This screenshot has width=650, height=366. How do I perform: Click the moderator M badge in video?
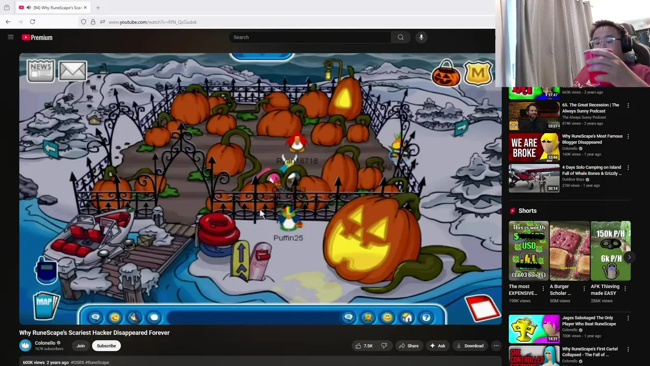[478, 75]
